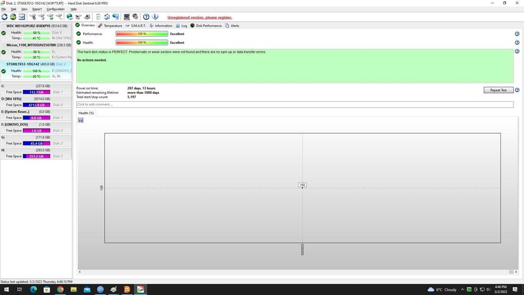The width and height of the screenshot is (524, 295).
Task: Click the blue sync arrows toolbar icon
Action: coord(106,17)
